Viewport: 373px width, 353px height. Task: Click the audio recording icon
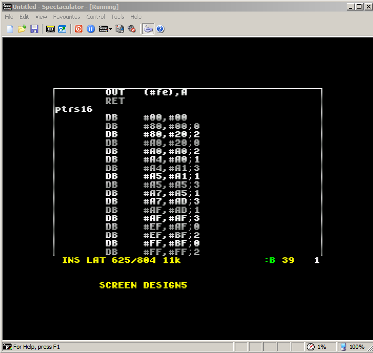(131, 29)
